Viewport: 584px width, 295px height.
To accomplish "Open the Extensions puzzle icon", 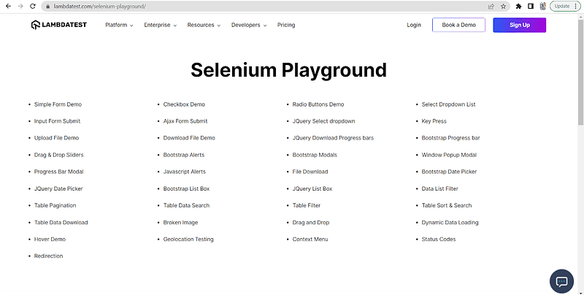I will coord(518,7).
